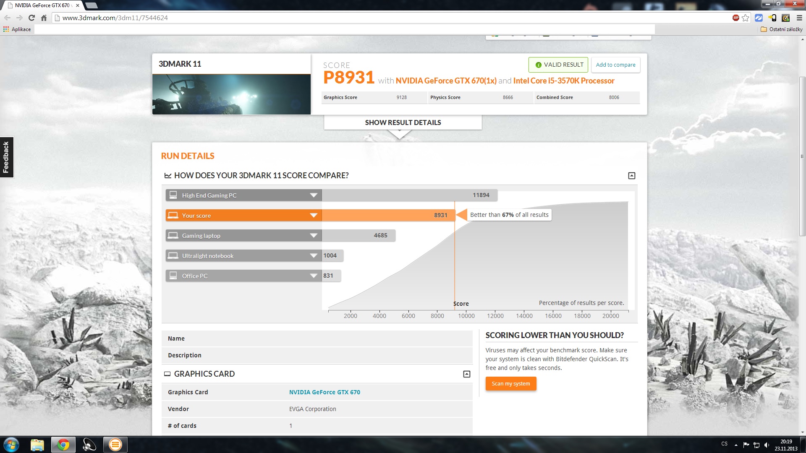
Task: Click the Combined Score cell
Action: click(x=587, y=97)
